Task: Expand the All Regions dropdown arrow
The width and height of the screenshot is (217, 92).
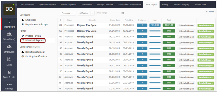Action: tap(92, 13)
